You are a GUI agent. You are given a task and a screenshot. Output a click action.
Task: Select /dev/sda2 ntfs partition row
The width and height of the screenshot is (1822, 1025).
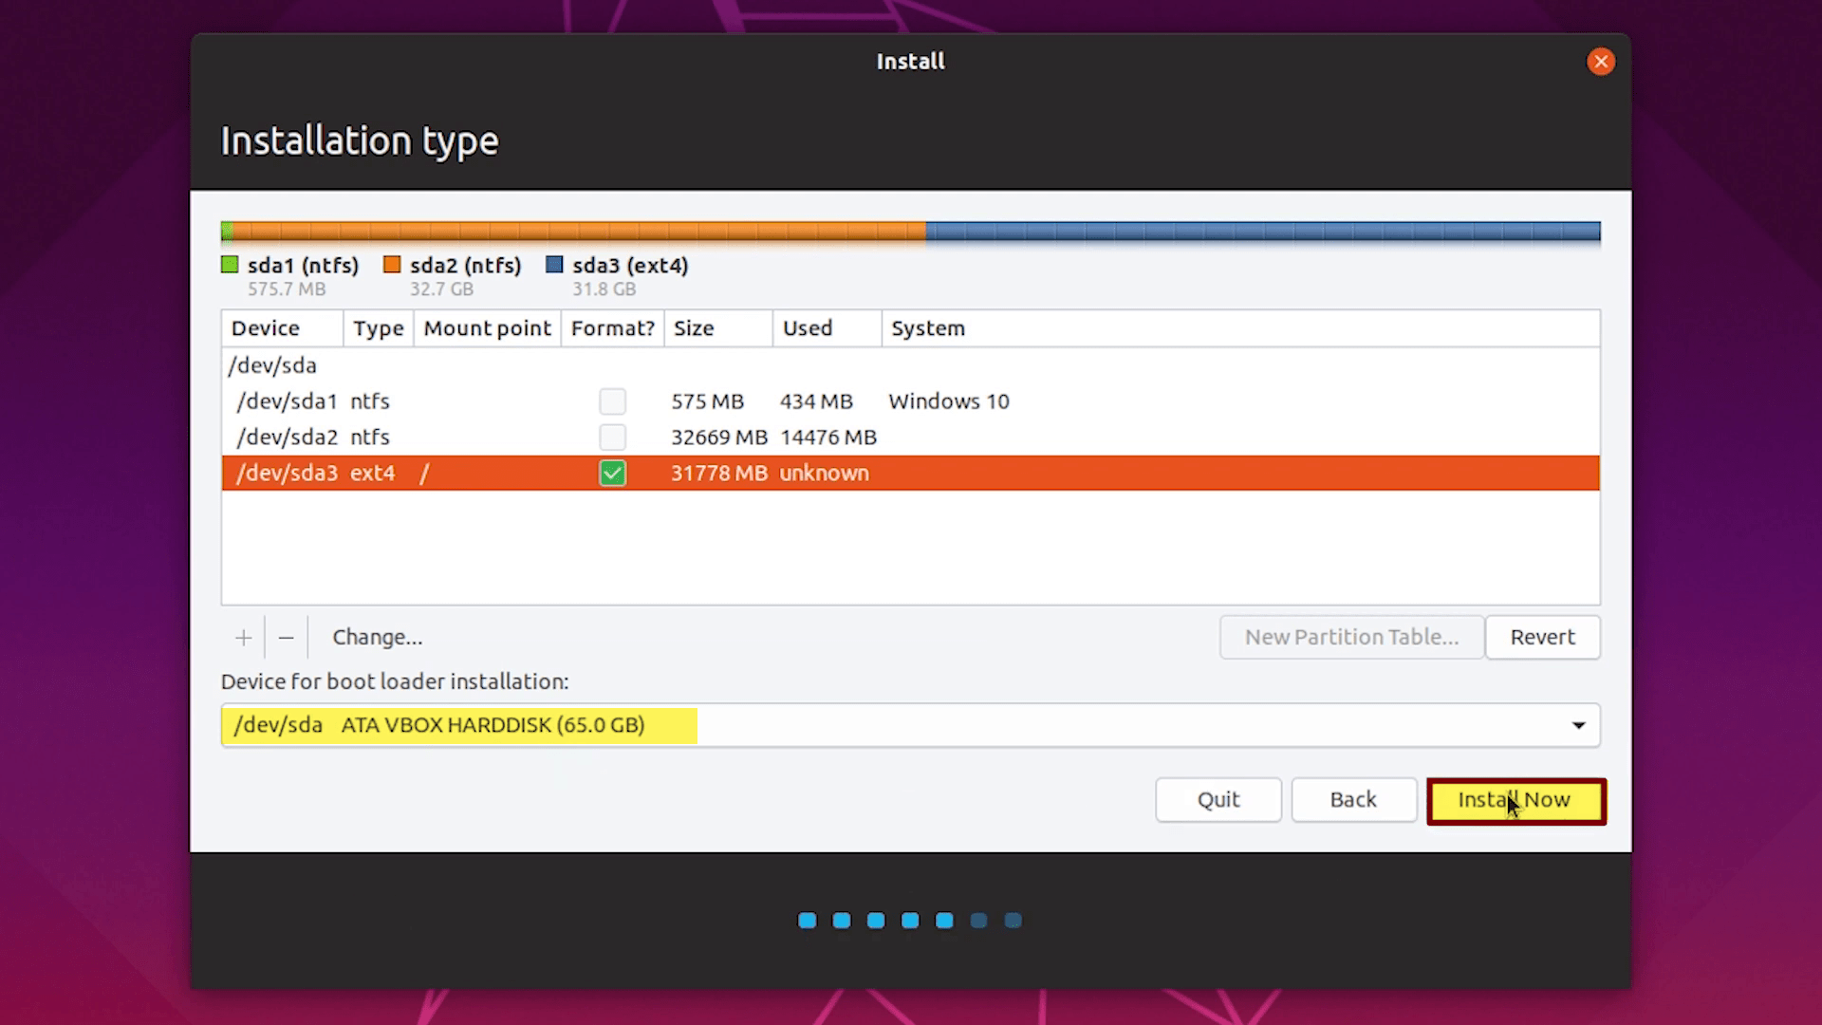(x=910, y=437)
